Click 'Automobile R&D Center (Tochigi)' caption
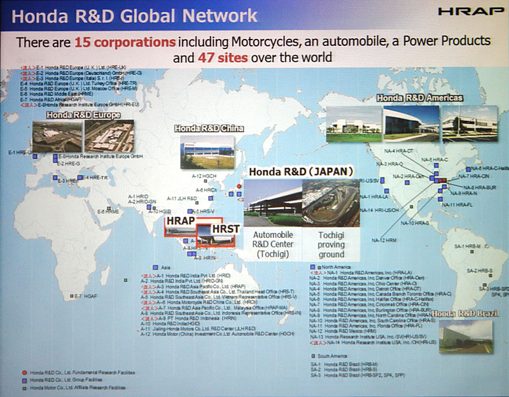The height and width of the screenshot is (397, 509). (x=273, y=244)
